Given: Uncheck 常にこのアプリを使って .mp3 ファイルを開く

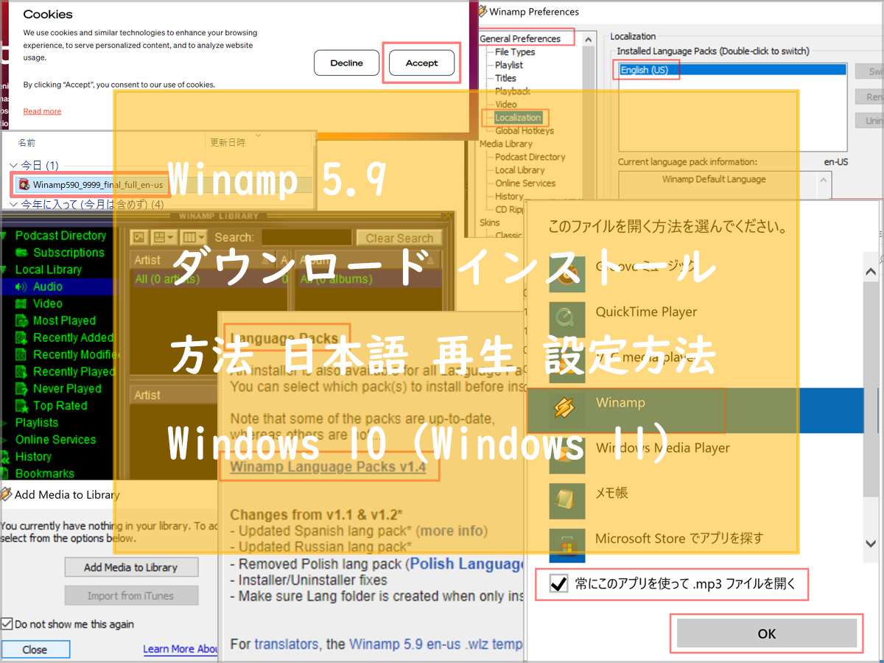Looking at the screenshot, I should point(559,586).
